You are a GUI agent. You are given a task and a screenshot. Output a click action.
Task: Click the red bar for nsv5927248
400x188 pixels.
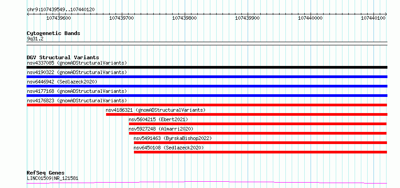[258, 133]
